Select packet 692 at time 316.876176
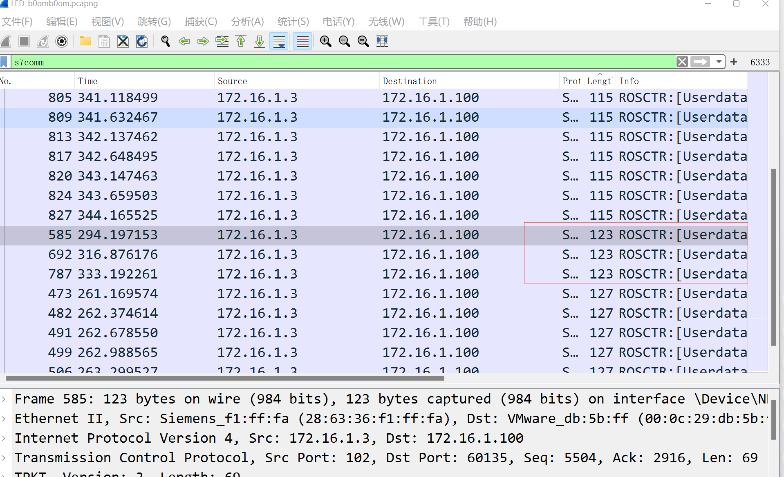This screenshot has width=784, height=477. pos(374,255)
